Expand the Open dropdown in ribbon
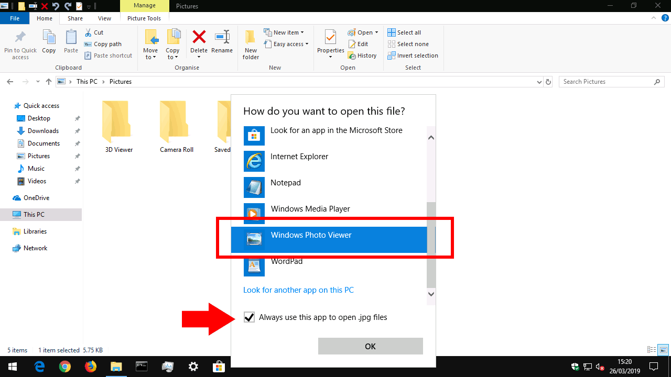 [x=376, y=33]
